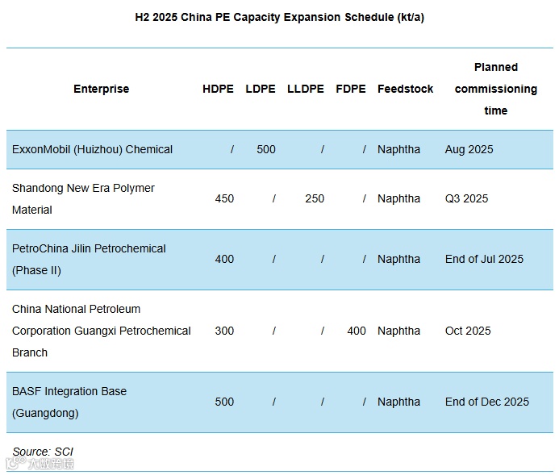The width and height of the screenshot is (559, 475).
Task: Click the 'FDPE' column header
Action: (x=351, y=89)
